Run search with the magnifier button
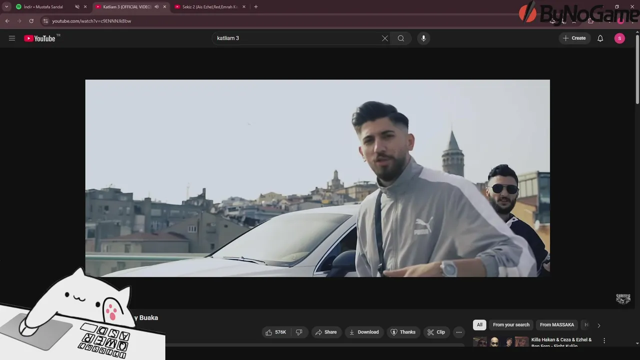Image resolution: width=640 pixels, height=360 pixels. [401, 38]
